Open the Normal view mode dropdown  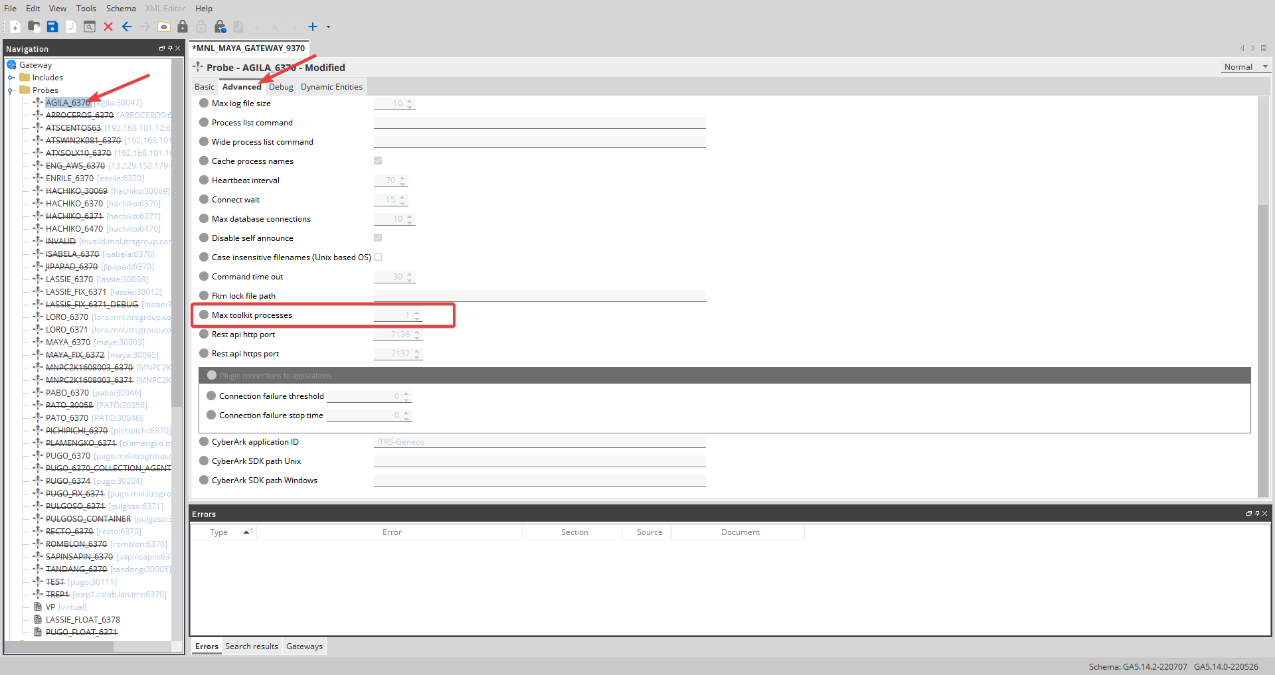[1246, 67]
